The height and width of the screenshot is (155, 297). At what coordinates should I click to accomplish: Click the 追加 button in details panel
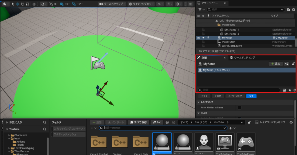[275, 64]
